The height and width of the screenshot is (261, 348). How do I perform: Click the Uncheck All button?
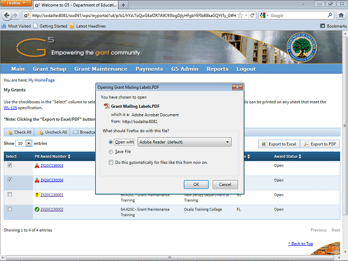click(52, 132)
